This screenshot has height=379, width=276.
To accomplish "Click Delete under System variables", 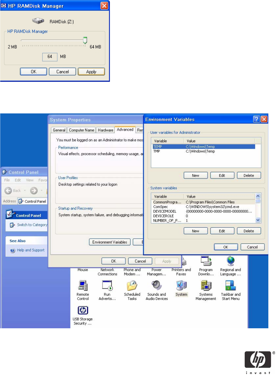I will tap(249, 231).
